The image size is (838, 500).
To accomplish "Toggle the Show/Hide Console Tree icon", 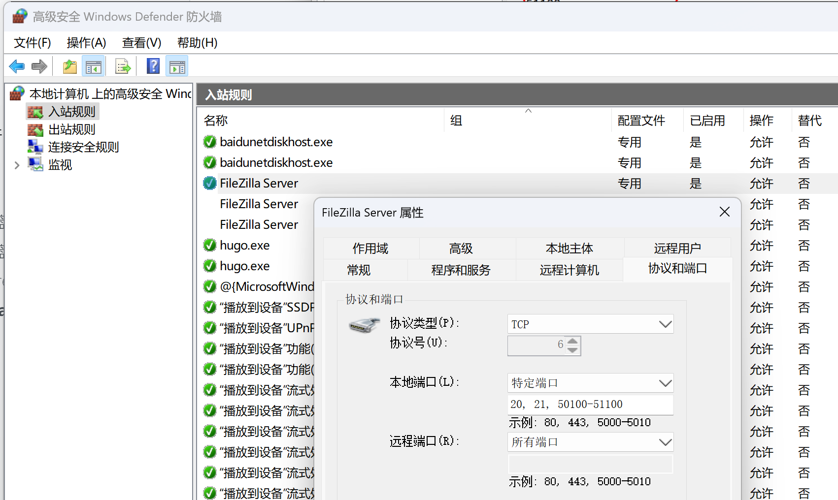I will (93, 66).
